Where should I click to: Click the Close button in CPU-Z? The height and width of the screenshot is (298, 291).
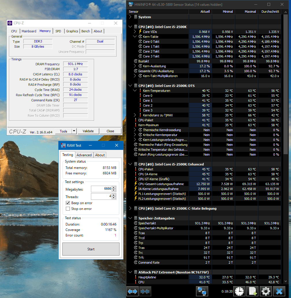pos(110,131)
